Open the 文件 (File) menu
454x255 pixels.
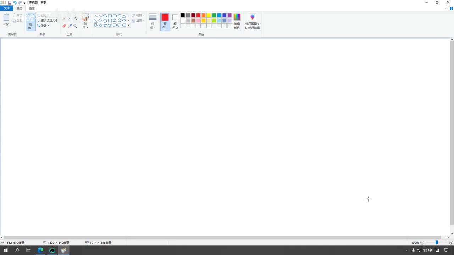click(6, 8)
